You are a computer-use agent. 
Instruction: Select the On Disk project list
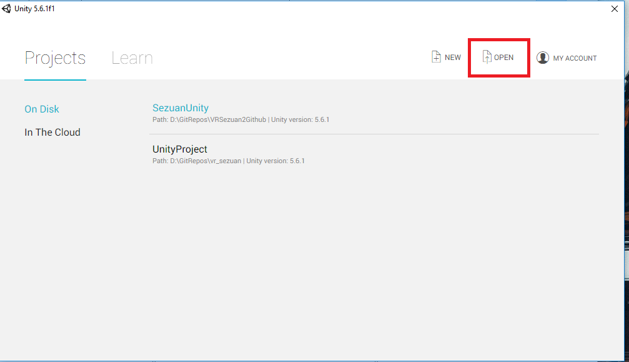[42, 109]
